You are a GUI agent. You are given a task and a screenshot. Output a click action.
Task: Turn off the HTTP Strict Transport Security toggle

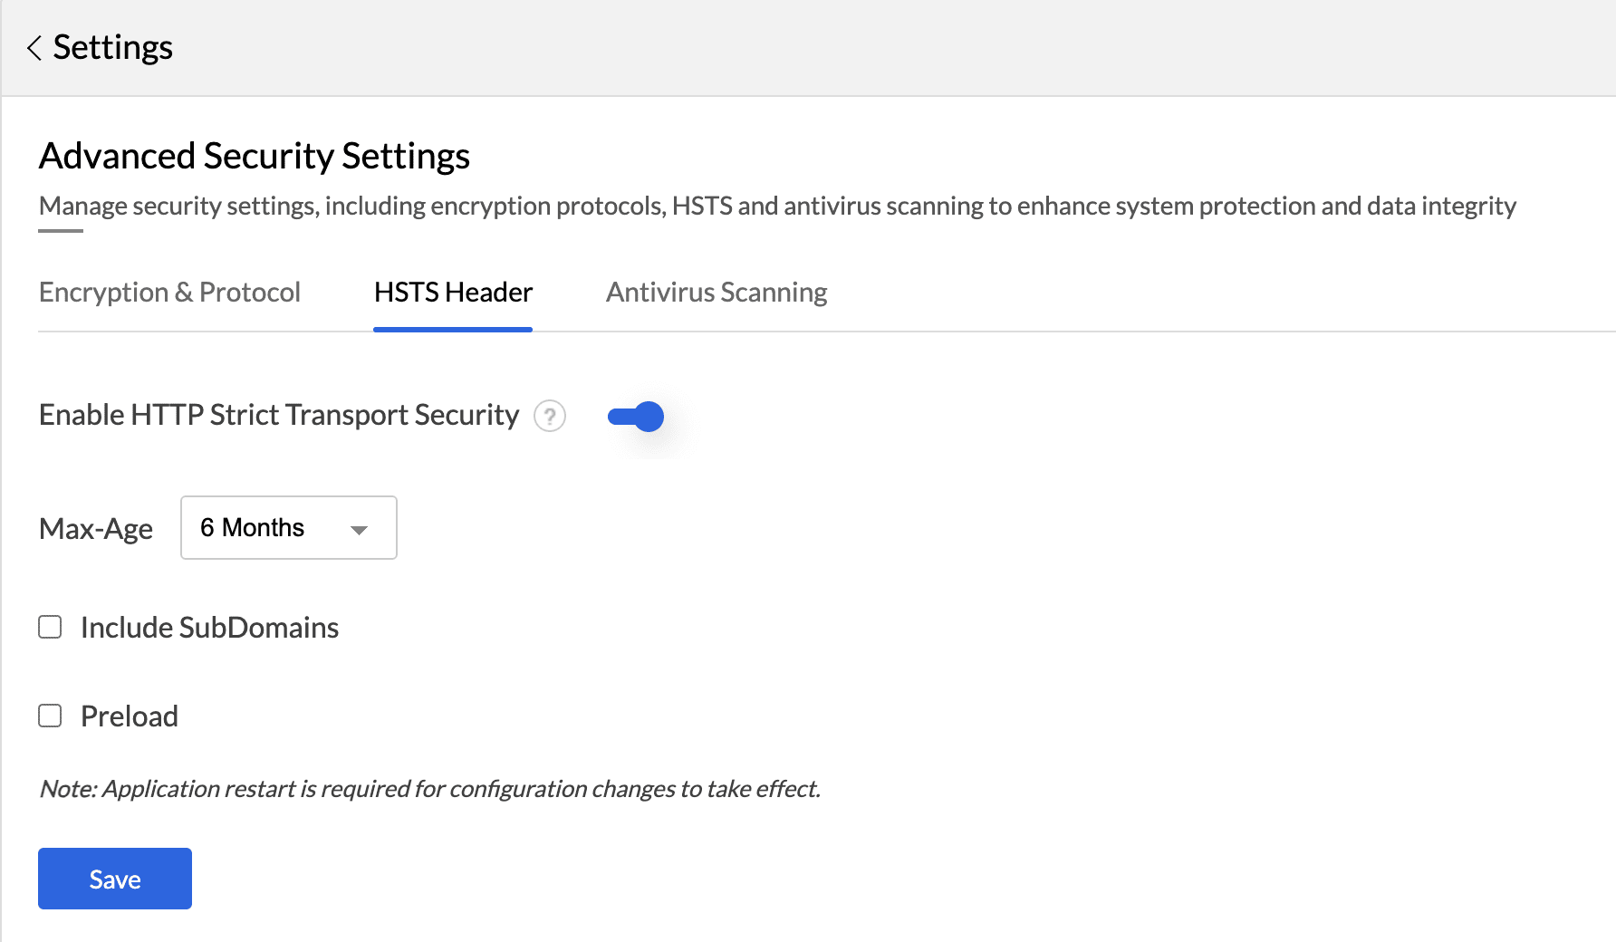tap(636, 417)
